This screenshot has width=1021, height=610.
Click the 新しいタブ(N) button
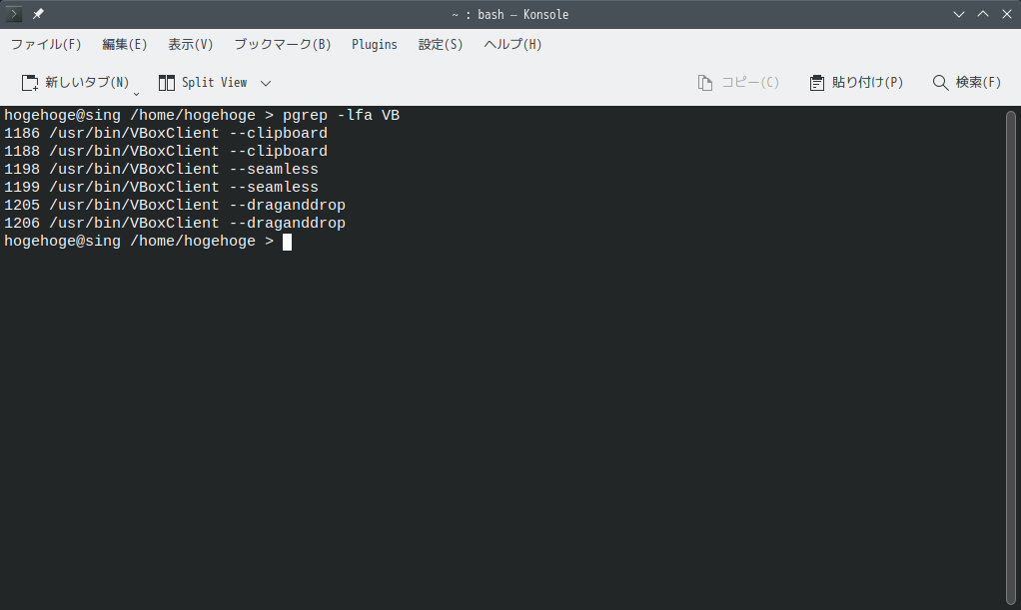click(75, 83)
